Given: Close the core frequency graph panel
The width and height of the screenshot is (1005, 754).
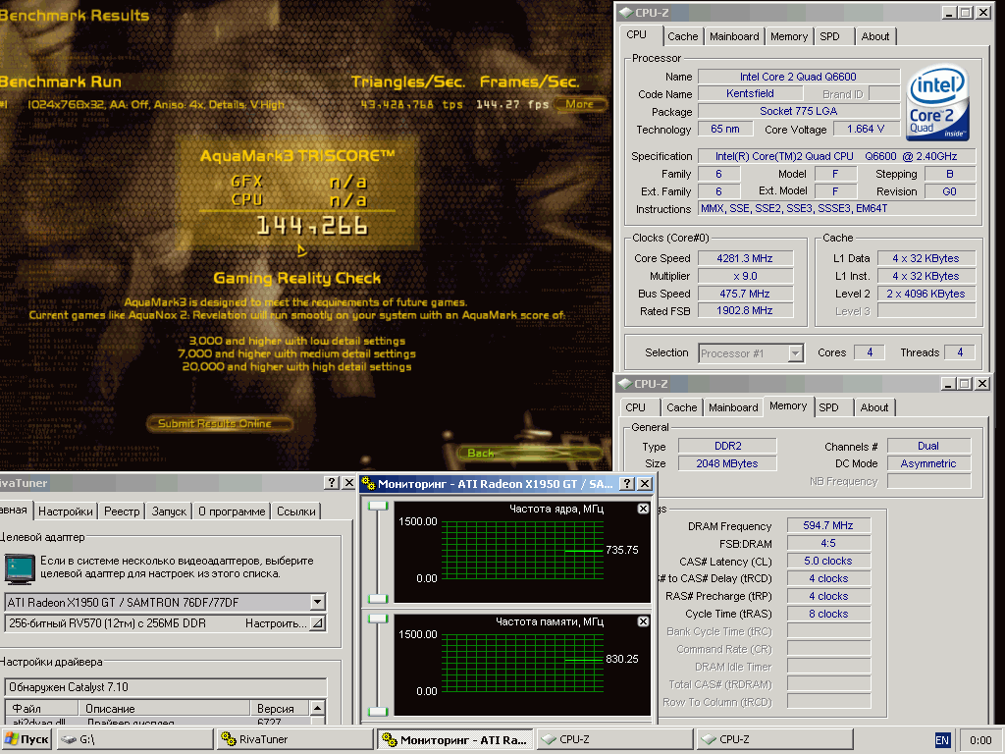Looking at the screenshot, I should point(643,509).
